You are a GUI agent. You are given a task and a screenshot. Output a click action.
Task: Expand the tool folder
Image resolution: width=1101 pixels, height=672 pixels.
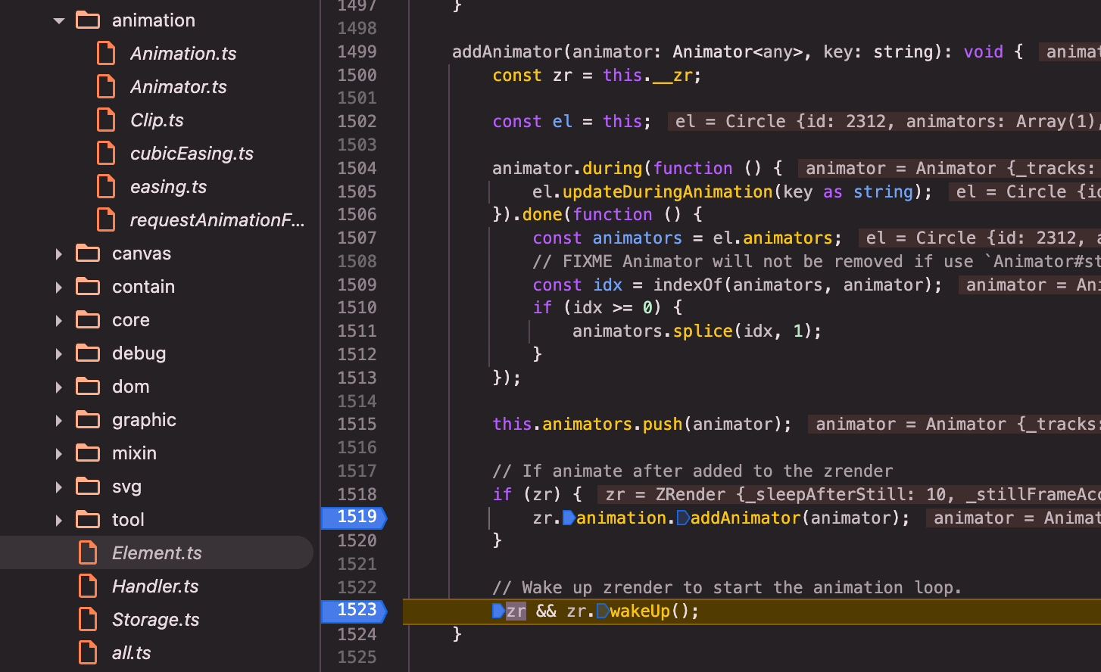pyautogui.click(x=59, y=521)
